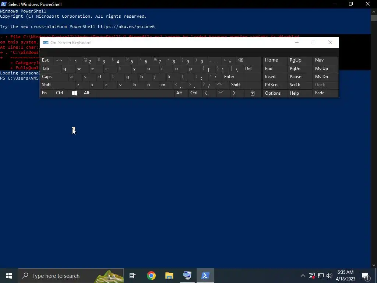The height and width of the screenshot is (283, 377).
Task: Open the network icon in the system tray
Action: 321,276
